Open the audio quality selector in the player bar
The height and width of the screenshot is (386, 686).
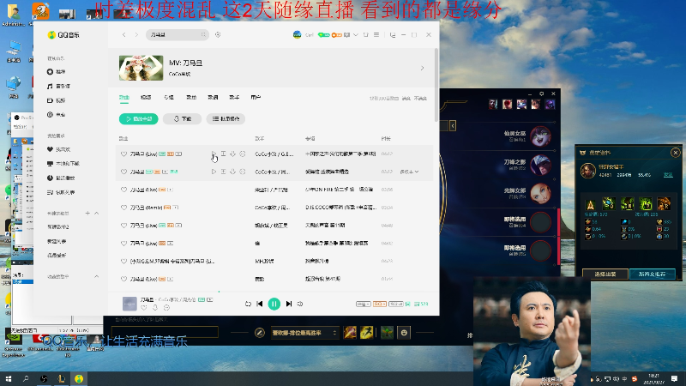coord(379,304)
